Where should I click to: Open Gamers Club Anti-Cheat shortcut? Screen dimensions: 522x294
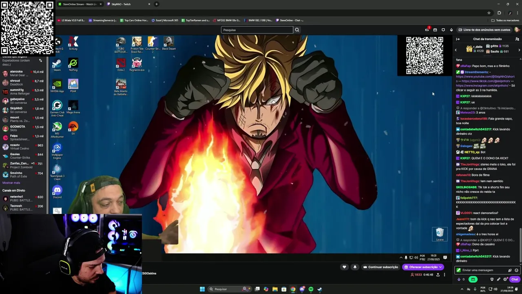point(57,108)
